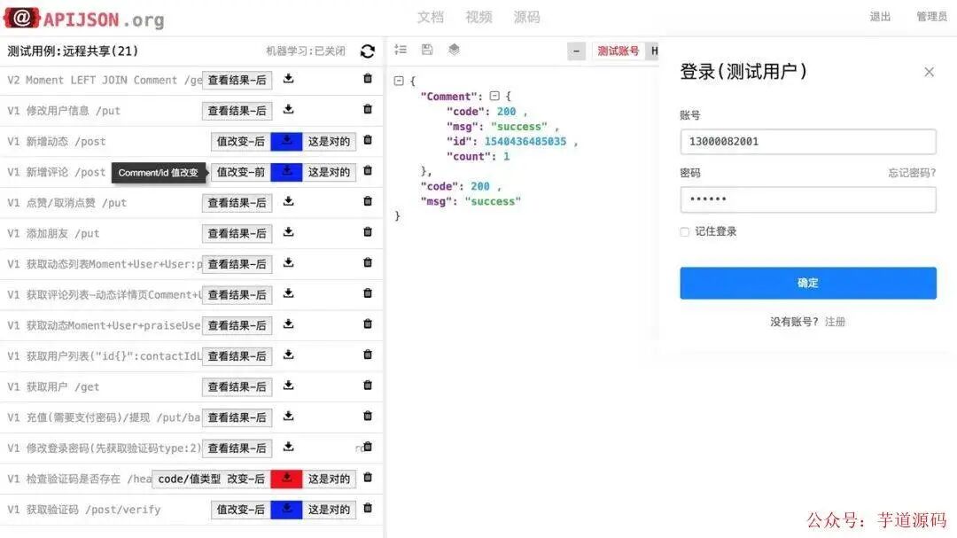
Task: Click id value 1540436485035 in JSON
Action: coord(525,141)
